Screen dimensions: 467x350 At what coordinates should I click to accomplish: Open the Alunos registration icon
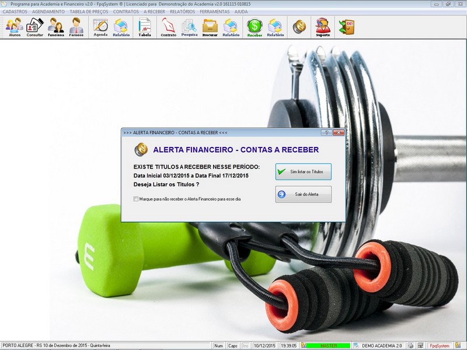click(x=14, y=27)
